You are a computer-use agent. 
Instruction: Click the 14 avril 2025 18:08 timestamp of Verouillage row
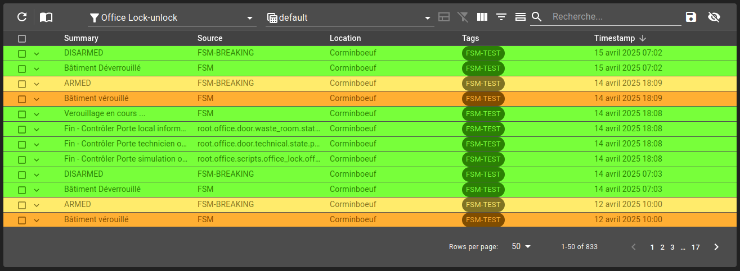click(628, 113)
